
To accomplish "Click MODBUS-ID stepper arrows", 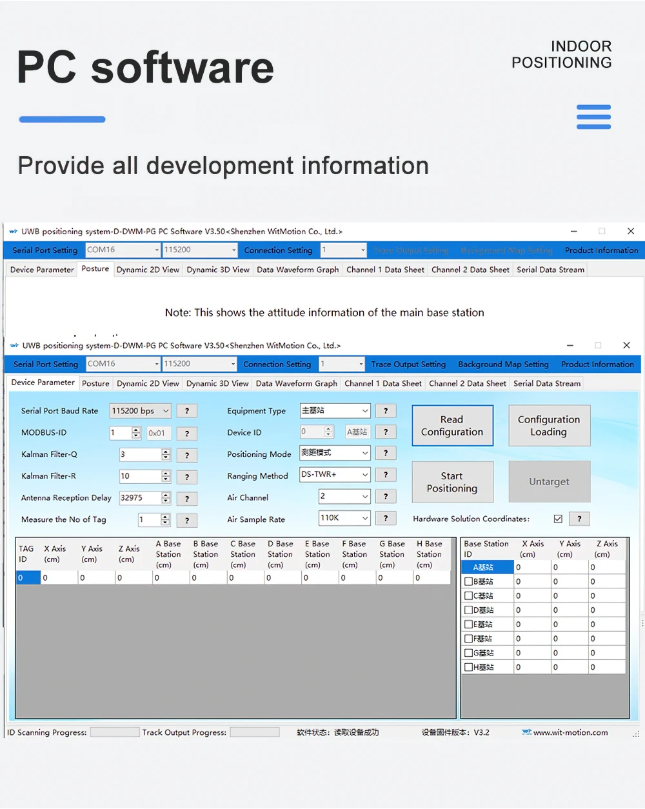I will (136, 433).
